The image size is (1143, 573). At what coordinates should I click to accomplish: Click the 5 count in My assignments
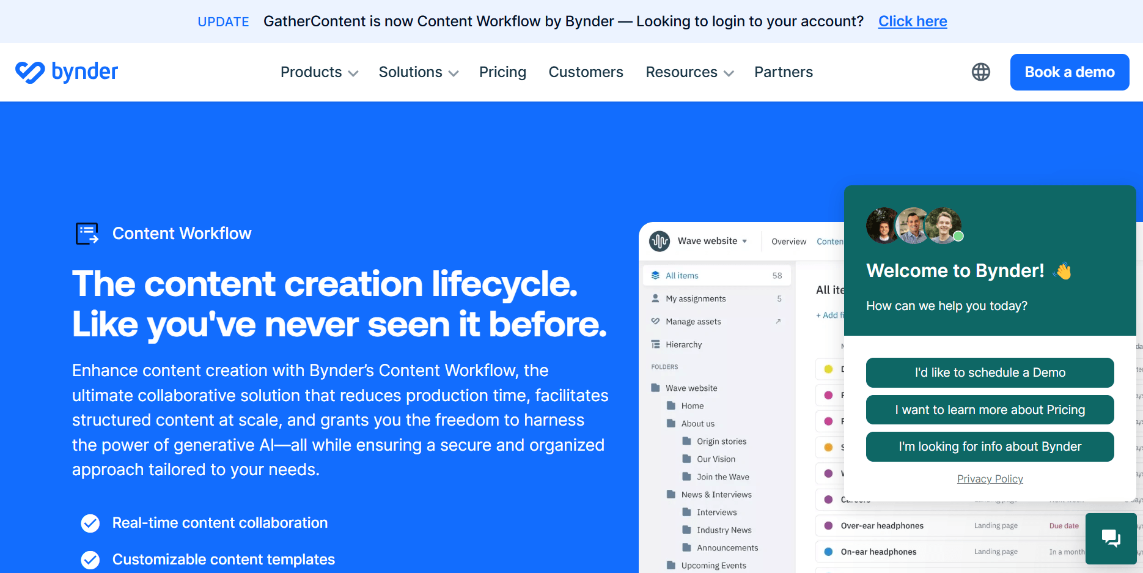tap(779, 299)
